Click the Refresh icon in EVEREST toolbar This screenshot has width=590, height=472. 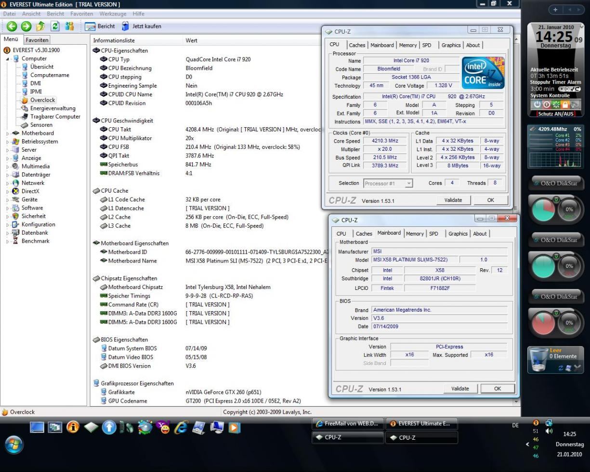click(55, 26)
